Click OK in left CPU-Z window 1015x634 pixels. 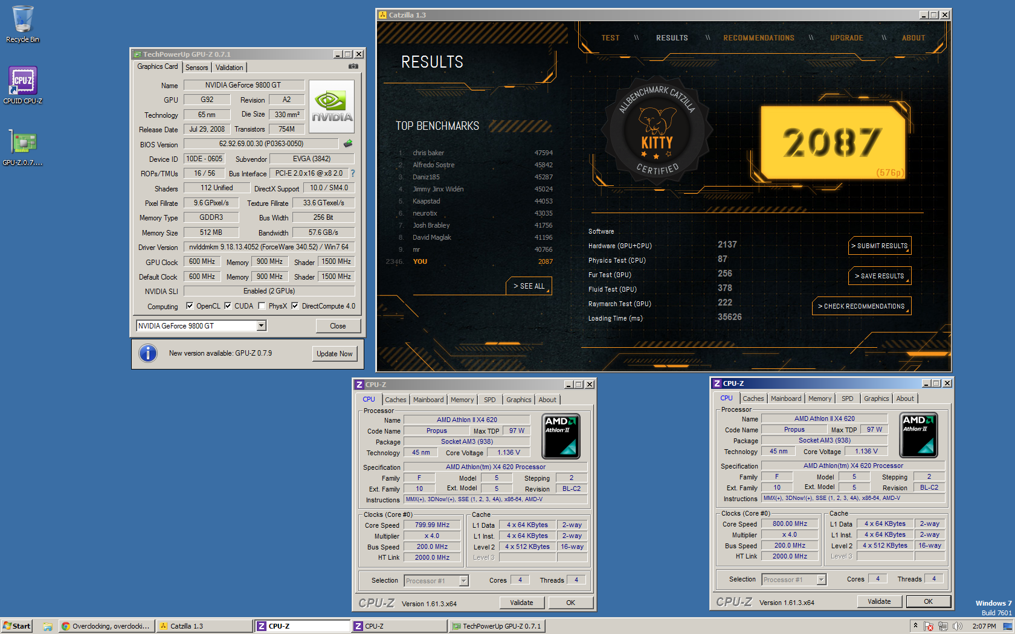(x=571, y=603)
